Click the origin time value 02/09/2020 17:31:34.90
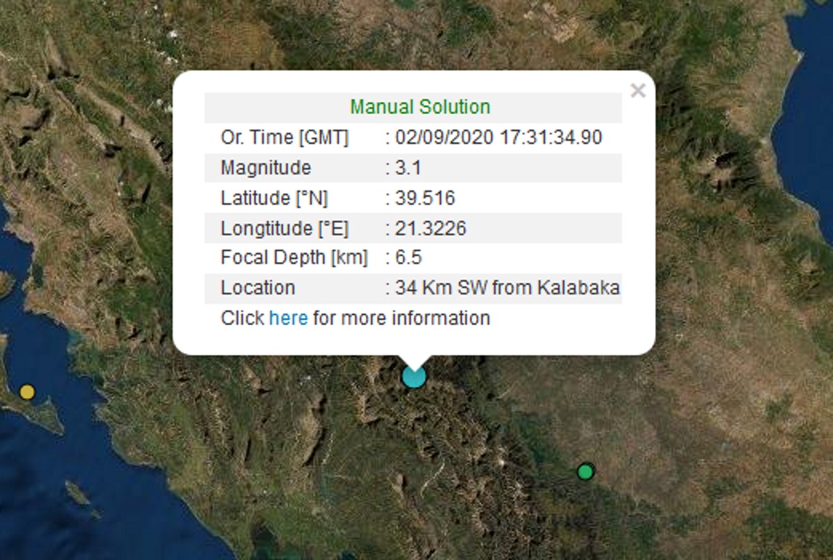Screen dimensions: 833x560 498,138
